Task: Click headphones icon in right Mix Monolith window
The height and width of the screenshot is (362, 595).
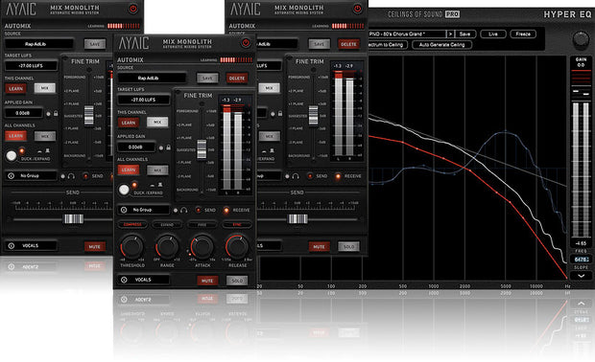Action: pyautogui.click(x=296, y=176)
